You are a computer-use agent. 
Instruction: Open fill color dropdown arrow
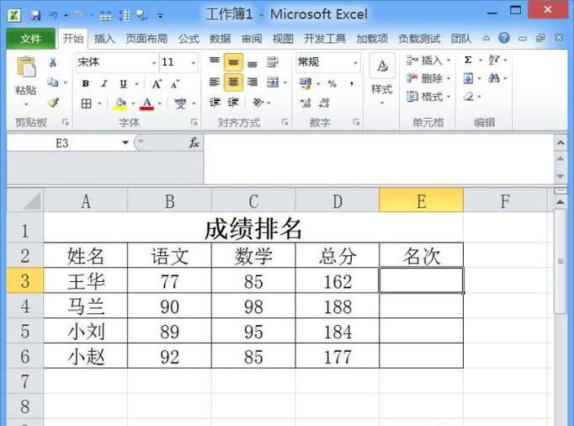(x=133, y=104)
